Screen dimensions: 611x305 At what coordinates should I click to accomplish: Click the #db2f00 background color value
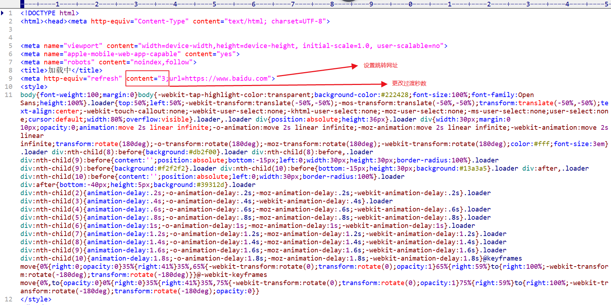(x=202, y=152)
